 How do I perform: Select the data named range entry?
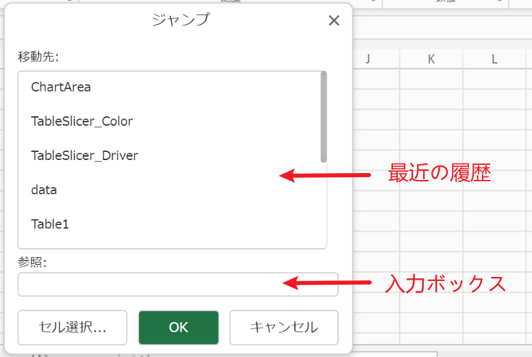click(44, 189)
